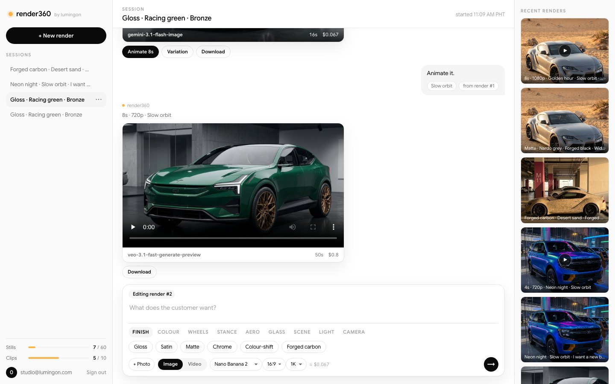Choose the Satin finish chip
Screen dimensions: 615x384
[x=167, y=347]
